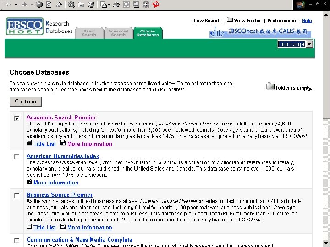Open the Favorites folder toolbar icon
The width and height of the screenshot is (330, 247).
click(x=81, y=5)
